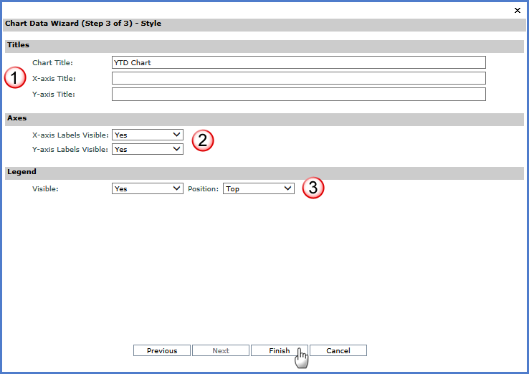Screen dimensions: 529x374
Task: Select the Y-axis Title input box
Action: pyautogui.click(x=298, y=95)
